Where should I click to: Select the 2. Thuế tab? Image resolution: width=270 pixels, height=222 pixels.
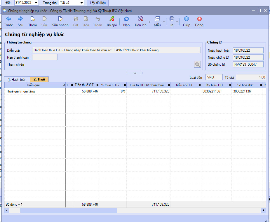click(x=39, y=79)
